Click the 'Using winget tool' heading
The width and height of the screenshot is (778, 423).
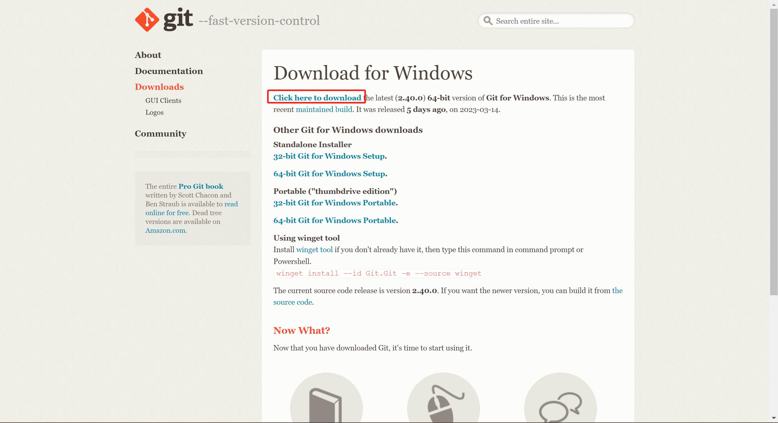point(307,238)
